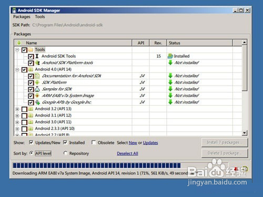Expand the Android 3.2 (API 13) group

coord(17,109)
